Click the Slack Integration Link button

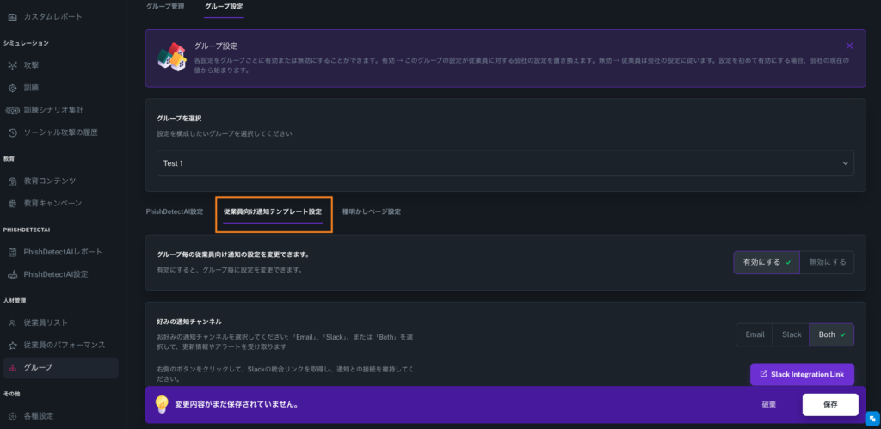(x=802, y=374)
